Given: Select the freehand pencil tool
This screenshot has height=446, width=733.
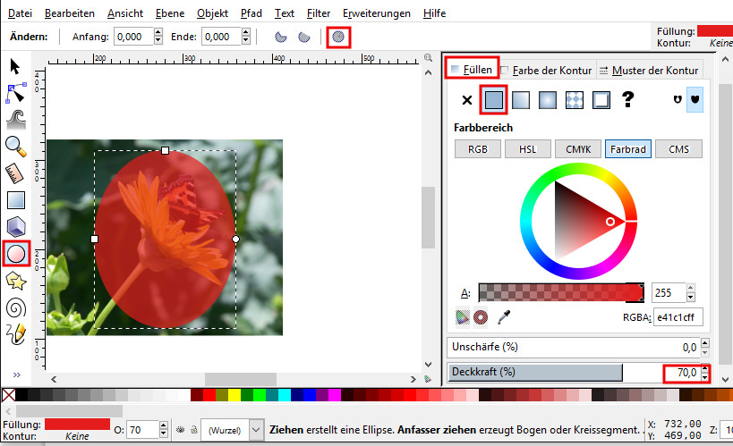Looking at the screenshot, I should (x=16, y=334).
